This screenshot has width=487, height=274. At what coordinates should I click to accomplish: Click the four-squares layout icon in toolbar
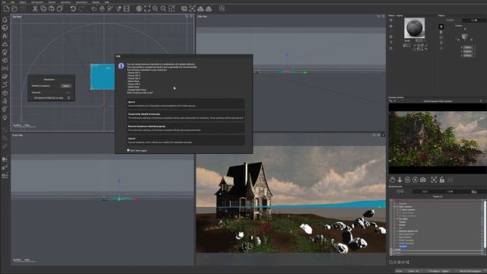(221, 8)
